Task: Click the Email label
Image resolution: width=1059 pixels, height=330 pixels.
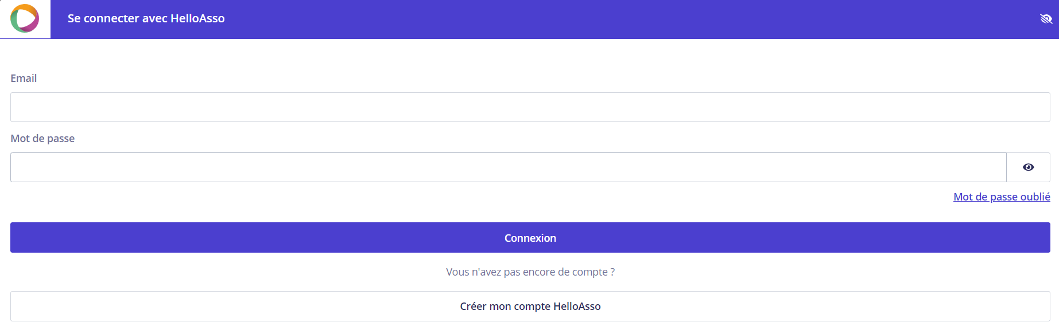Action: (24, 78)
